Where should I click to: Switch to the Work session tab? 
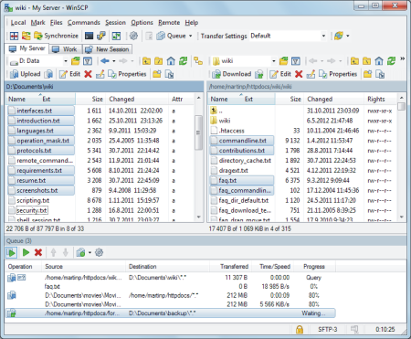tap(65, 49)
